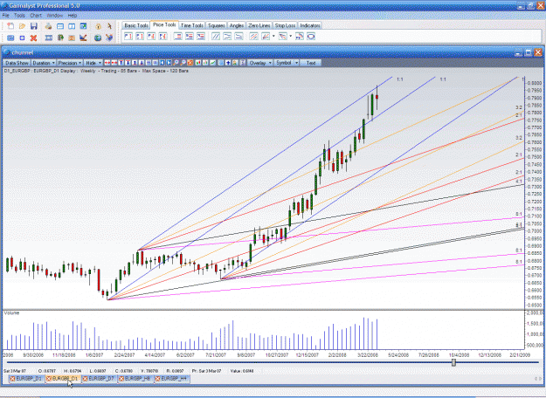Click the 'Max Space - 120 Bars' info text

pos(165,71)
